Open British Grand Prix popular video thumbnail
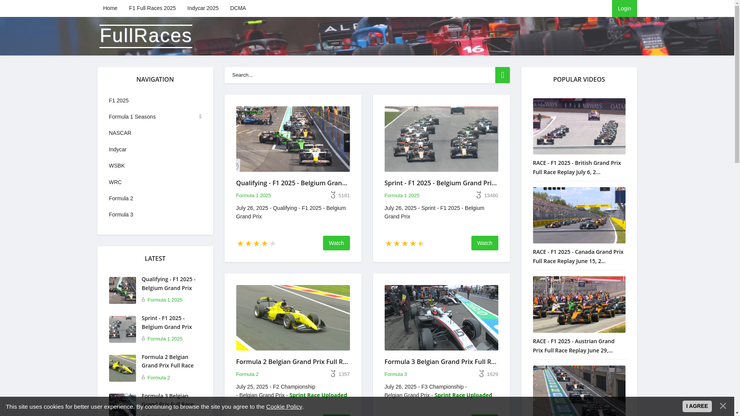 [x=579, y=126]
